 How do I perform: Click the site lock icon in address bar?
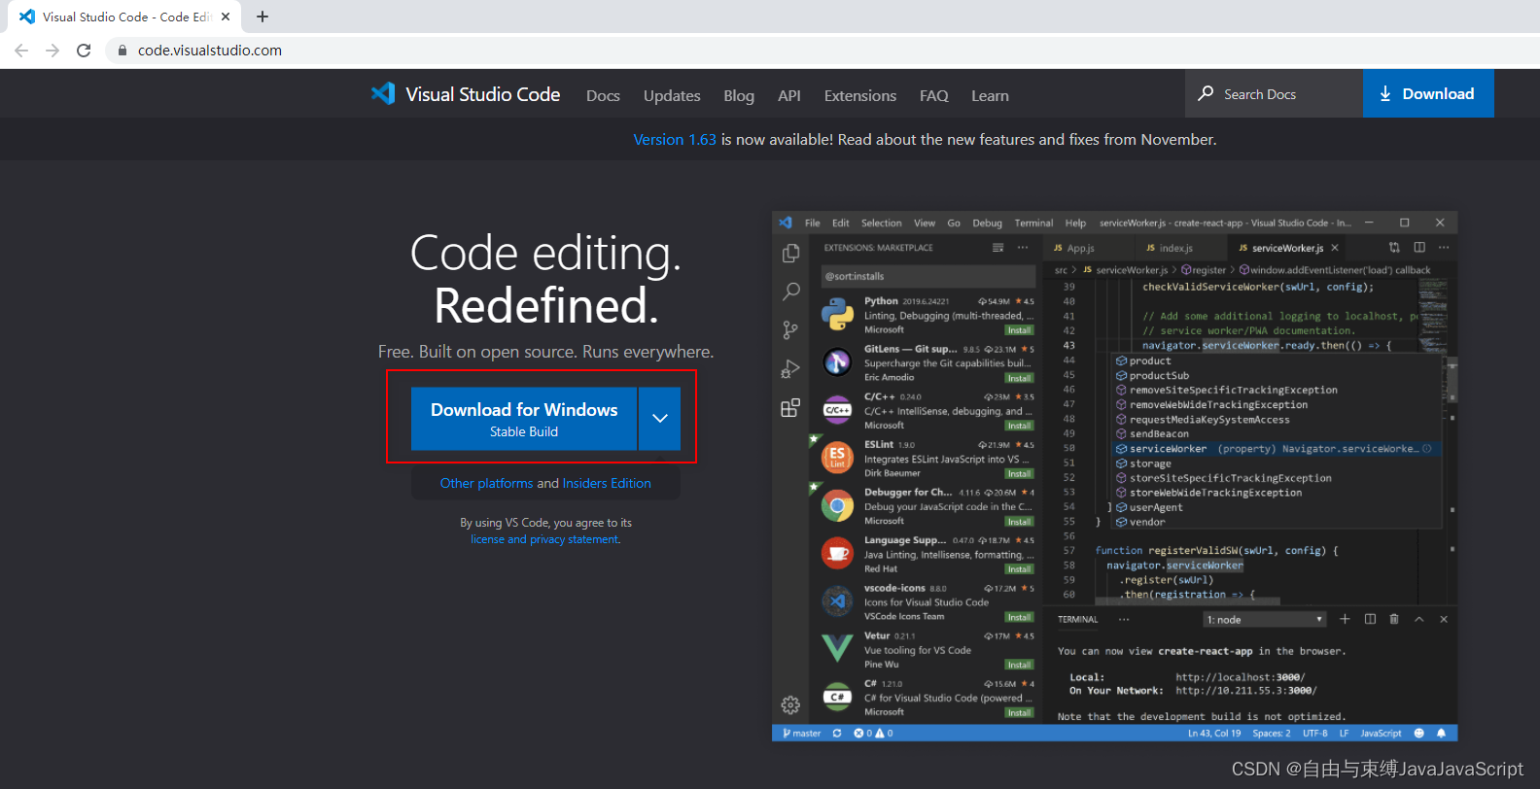122,51
